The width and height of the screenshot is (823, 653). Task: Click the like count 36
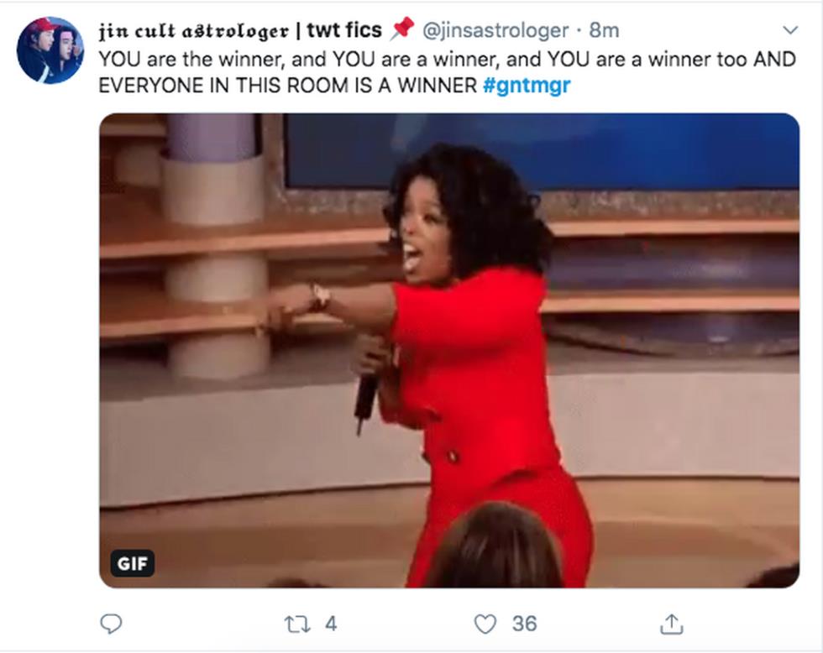click(x=524, y=624)
